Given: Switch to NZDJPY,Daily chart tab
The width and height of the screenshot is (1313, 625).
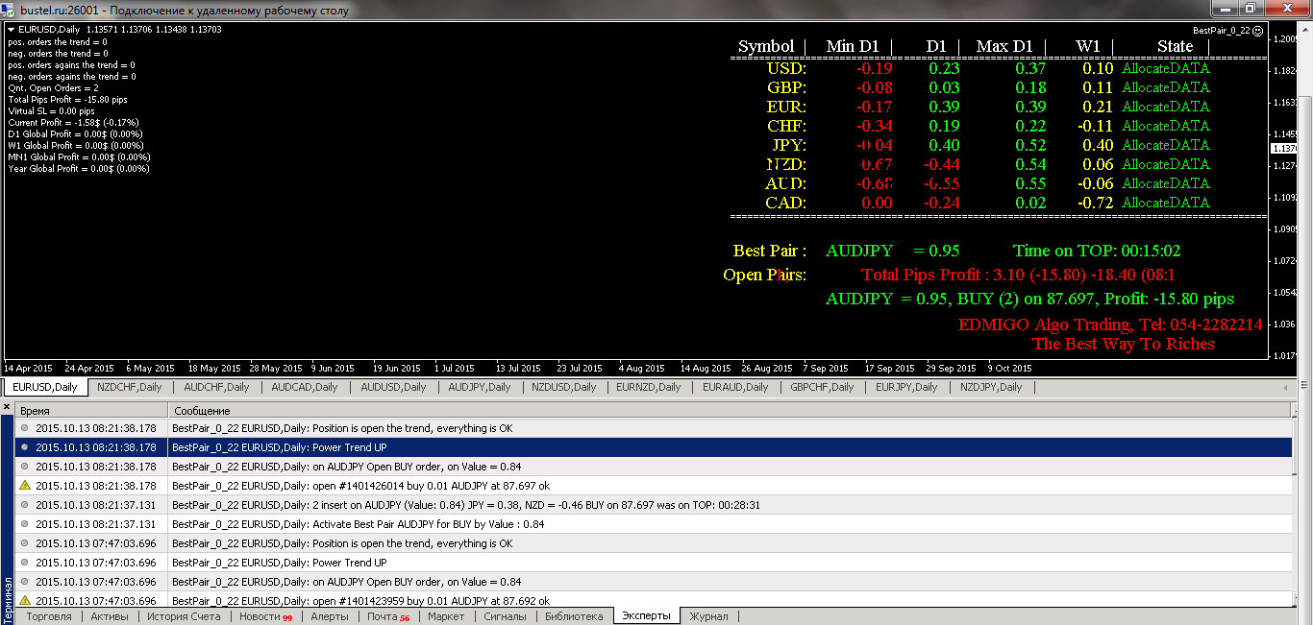Looking at the screenshot, I should click(991, 387).
